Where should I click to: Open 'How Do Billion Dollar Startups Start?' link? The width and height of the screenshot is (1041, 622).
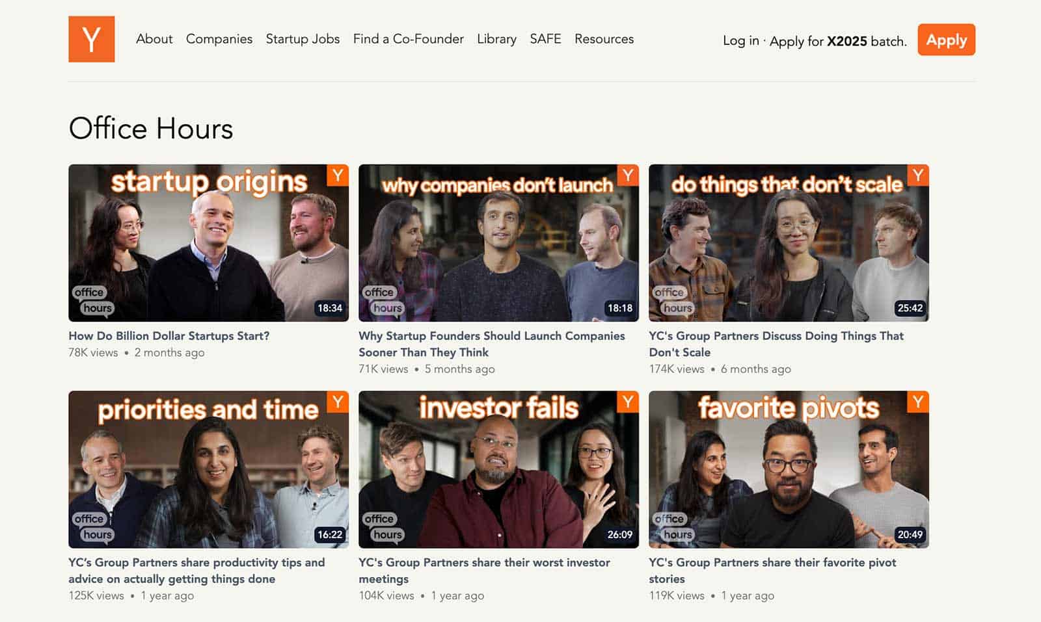169,336
